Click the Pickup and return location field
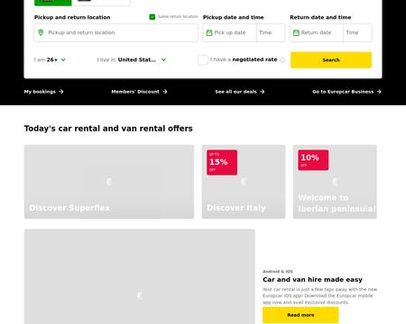The height and width of the screenshot is (324, 406). (116, 32)
